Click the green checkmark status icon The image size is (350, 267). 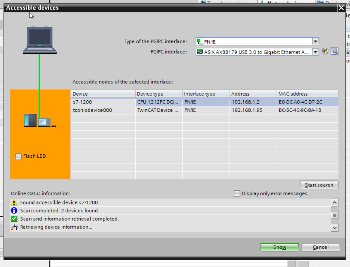pyautogui.click(x=14, y=219)
